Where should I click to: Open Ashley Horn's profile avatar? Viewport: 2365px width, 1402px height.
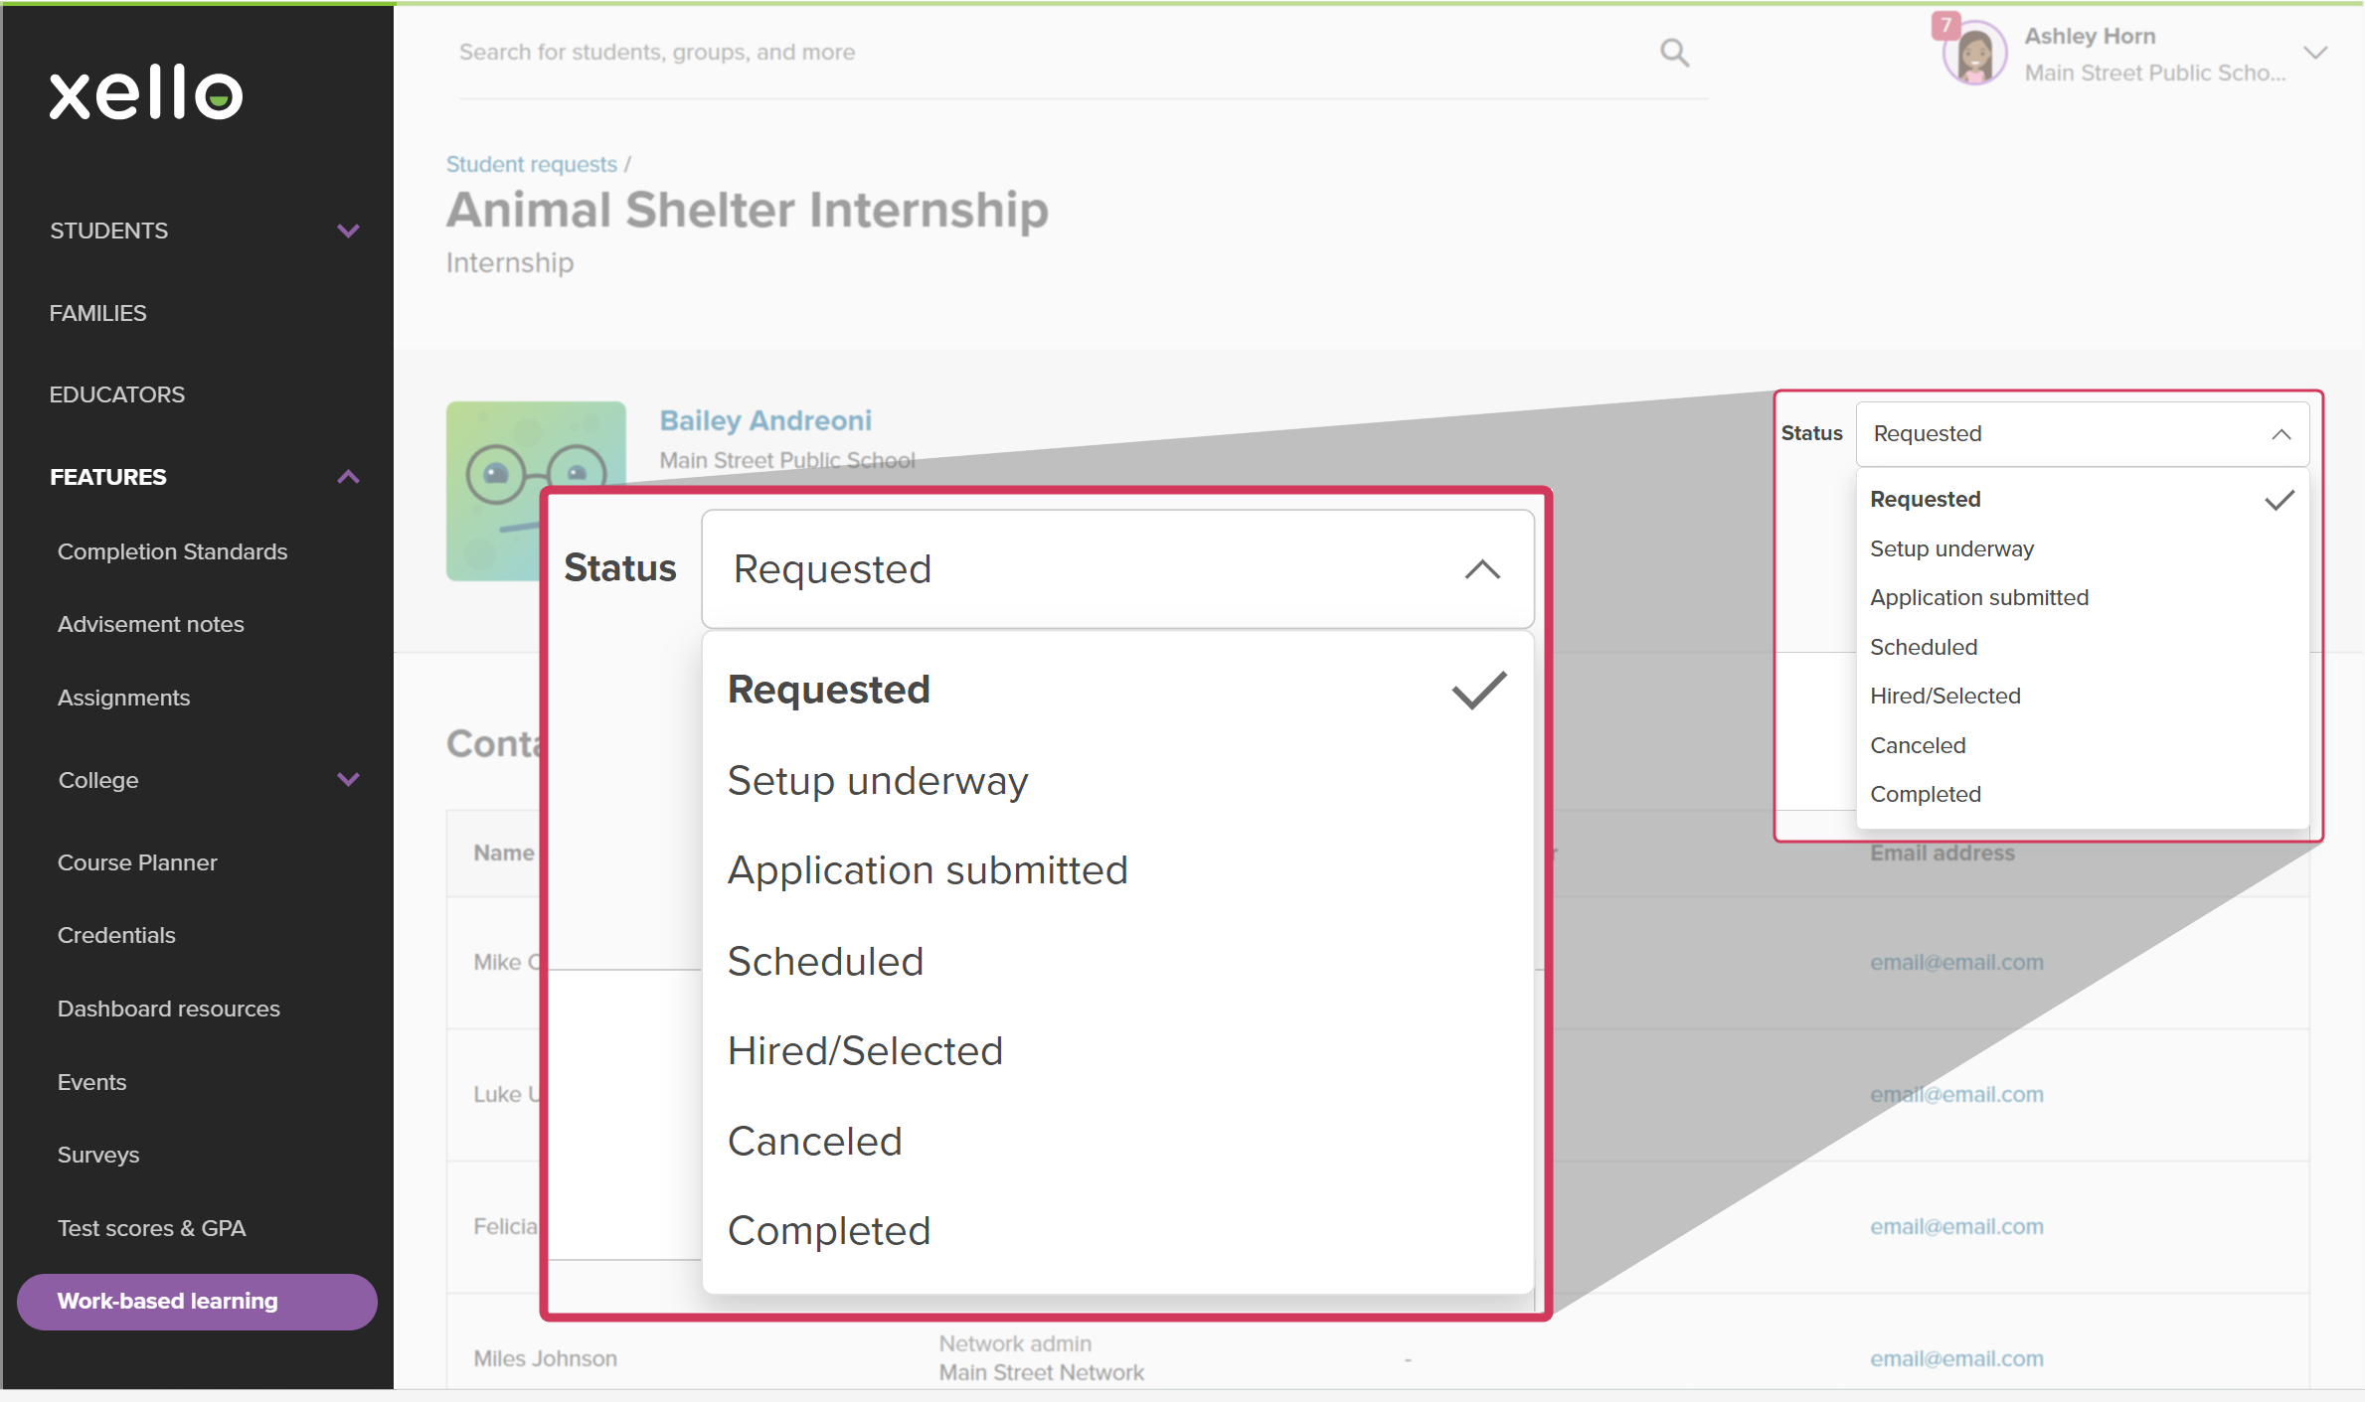coord(1973,55)
